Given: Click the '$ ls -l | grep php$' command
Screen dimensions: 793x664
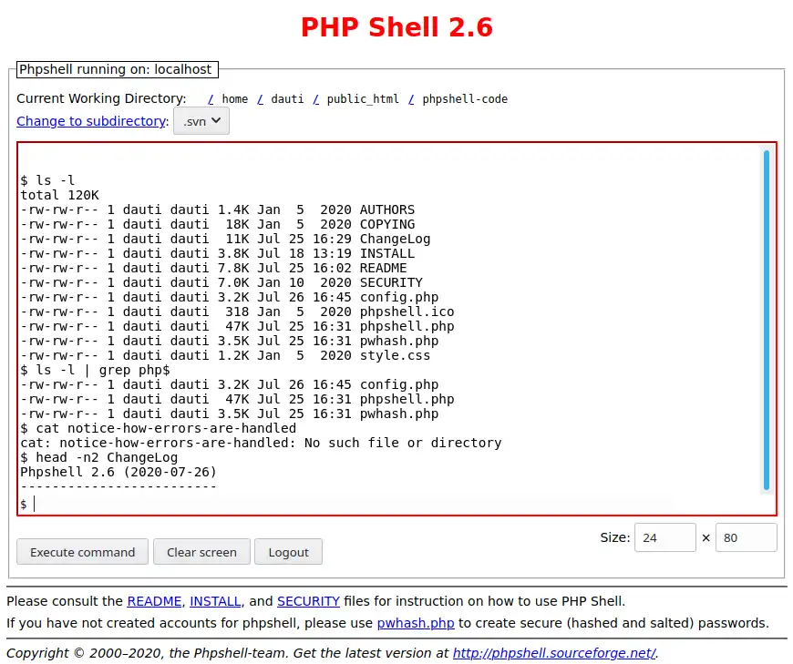Looking at the screenshot, I should [x=95, y=370].
